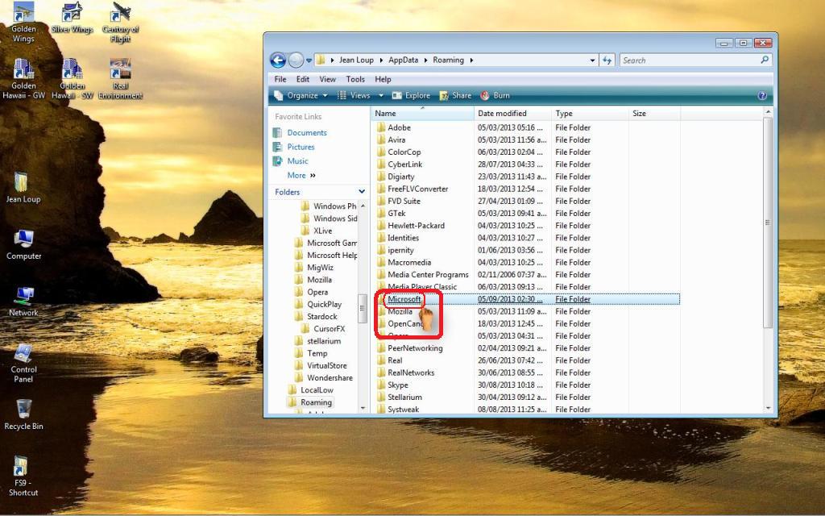
Task: Select the Hewlett-Packard folder row
Action: click(x=528, y=226)
